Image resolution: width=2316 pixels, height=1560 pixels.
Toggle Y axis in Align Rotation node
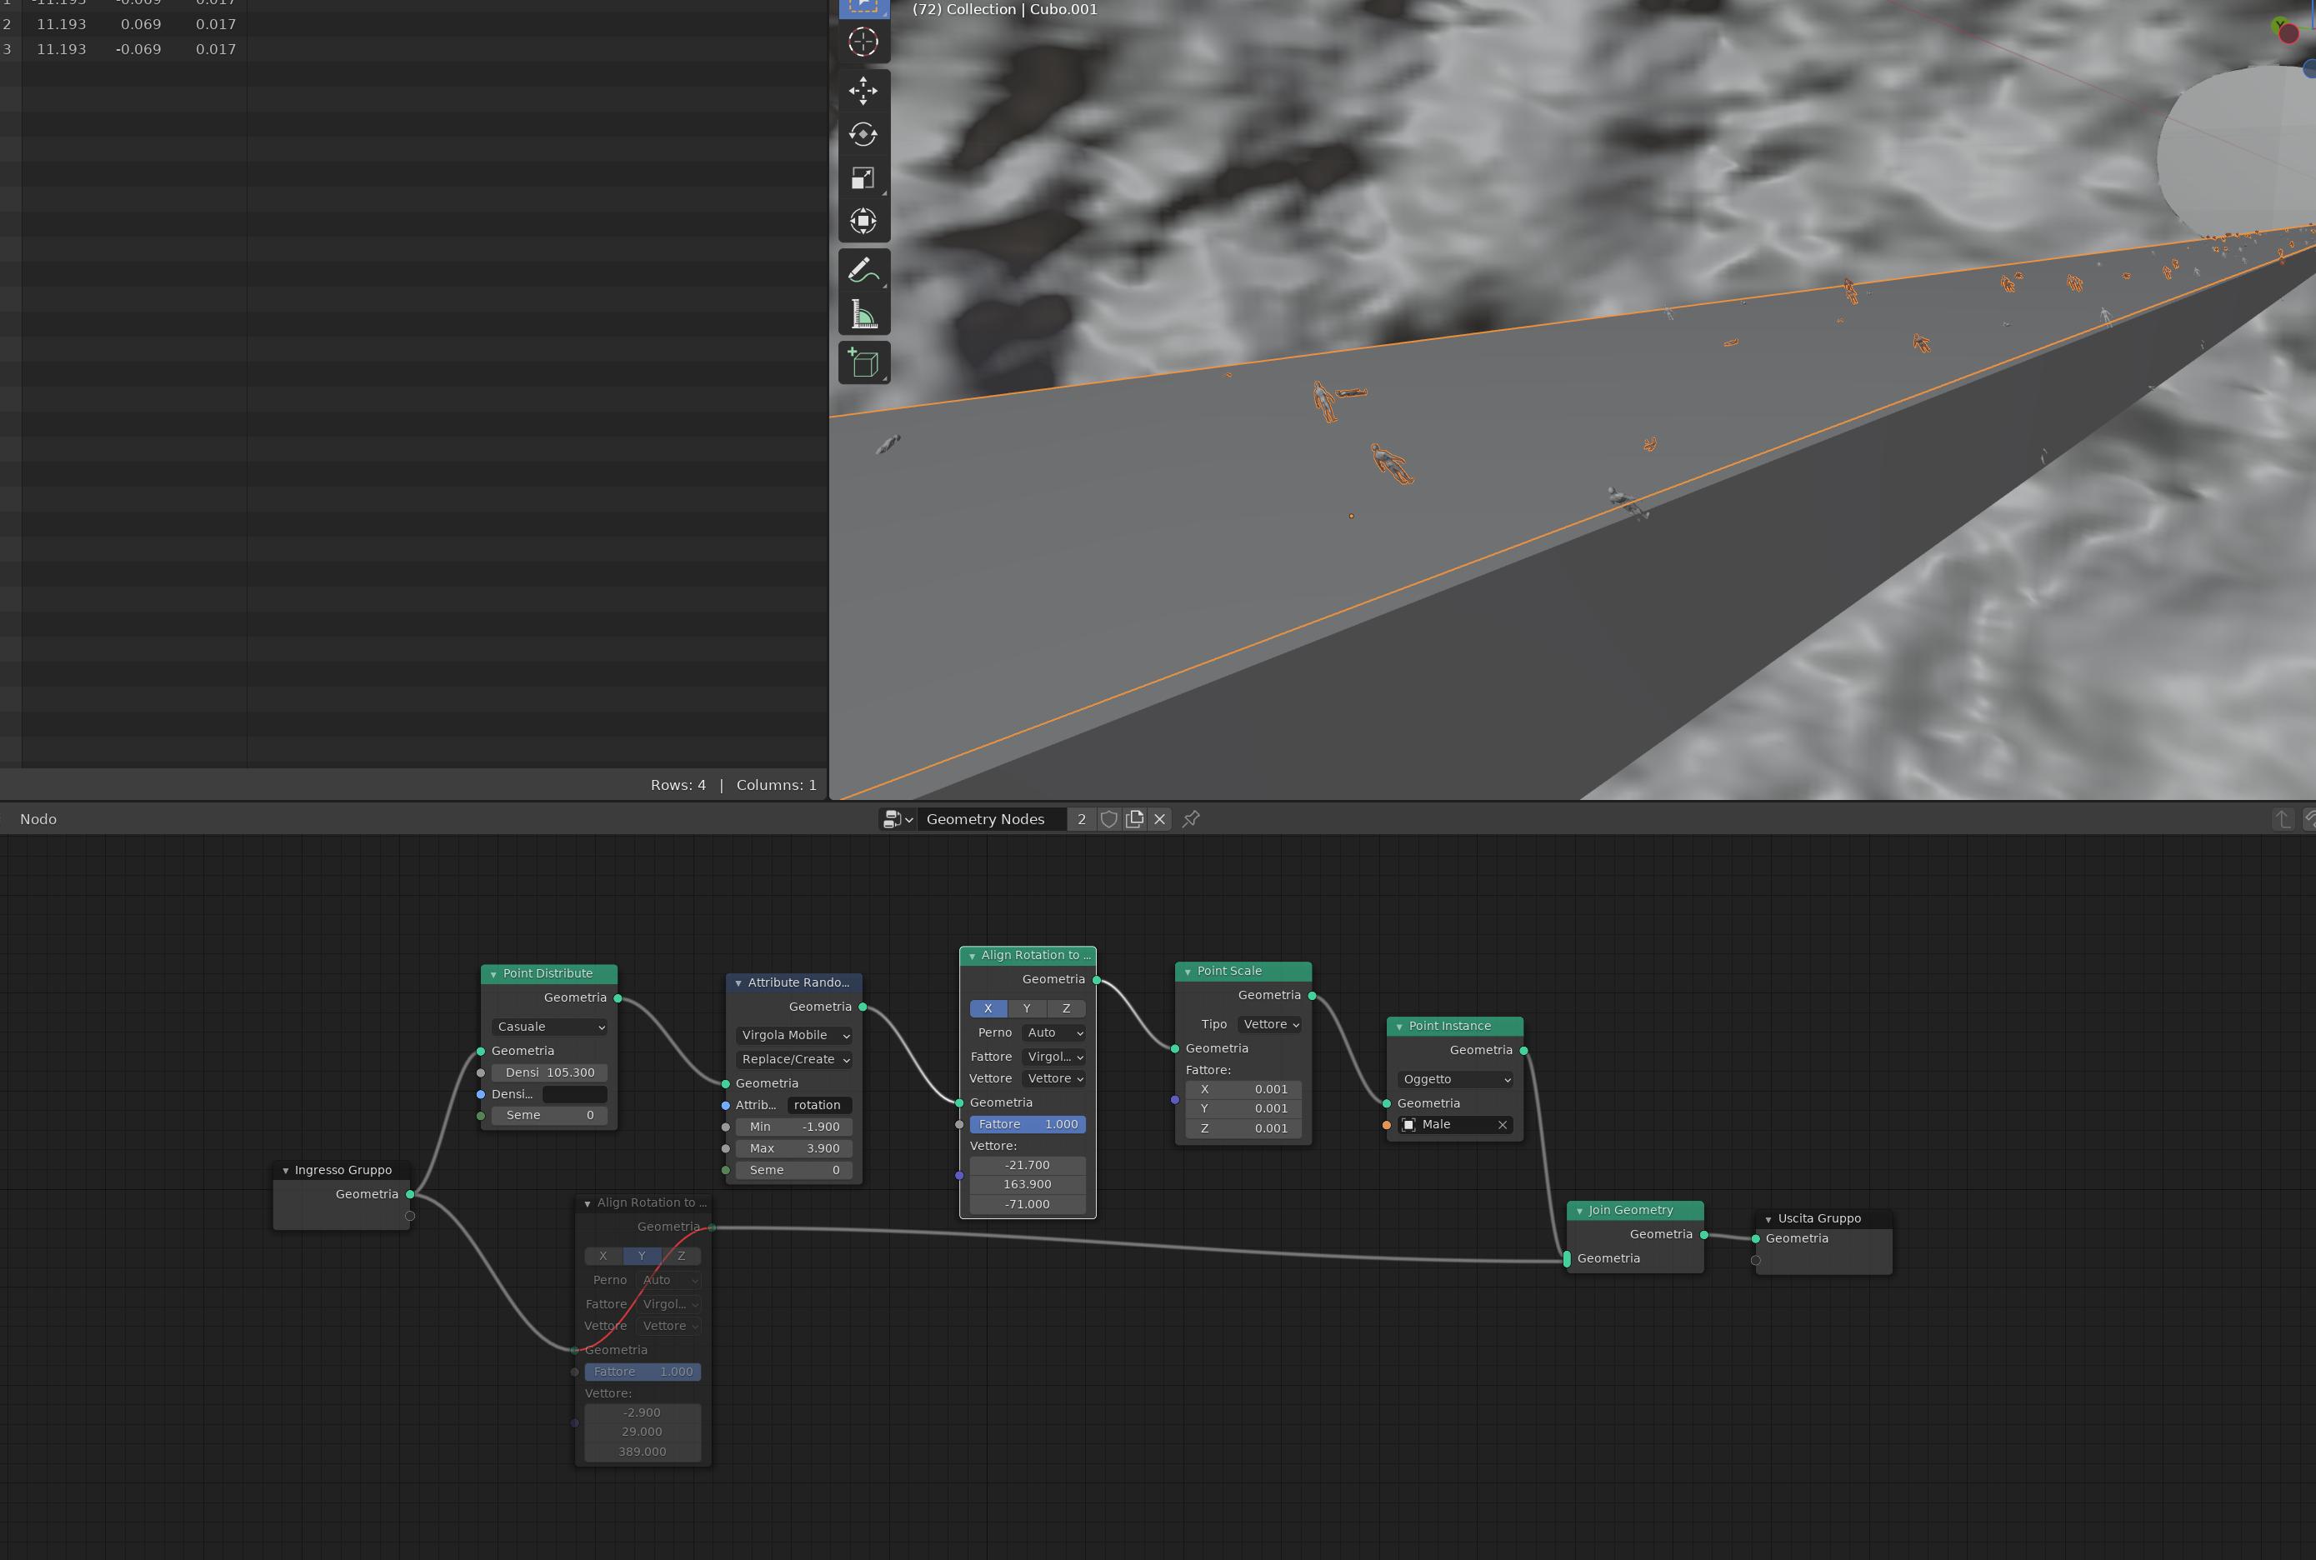[1028, 1008]
